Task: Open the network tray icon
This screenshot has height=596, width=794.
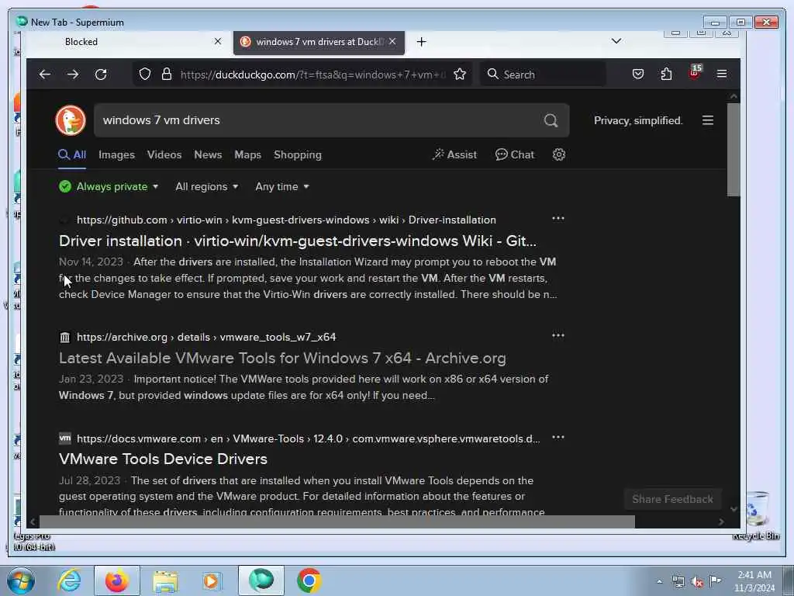Action: (x=678, y=582)
